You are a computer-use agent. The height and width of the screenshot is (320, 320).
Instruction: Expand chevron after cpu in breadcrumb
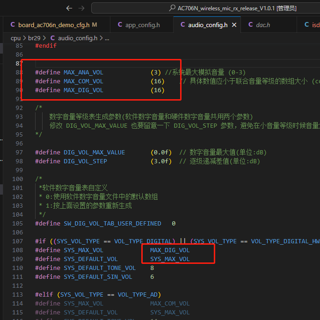[x=24, y=38]
